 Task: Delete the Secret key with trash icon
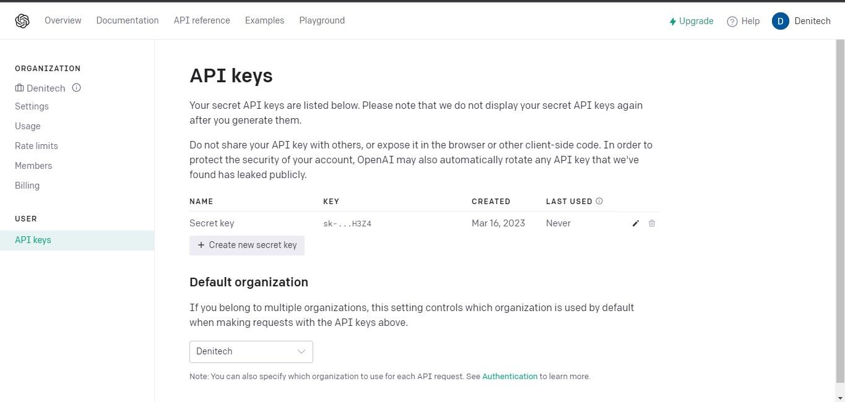coord(652,223)
